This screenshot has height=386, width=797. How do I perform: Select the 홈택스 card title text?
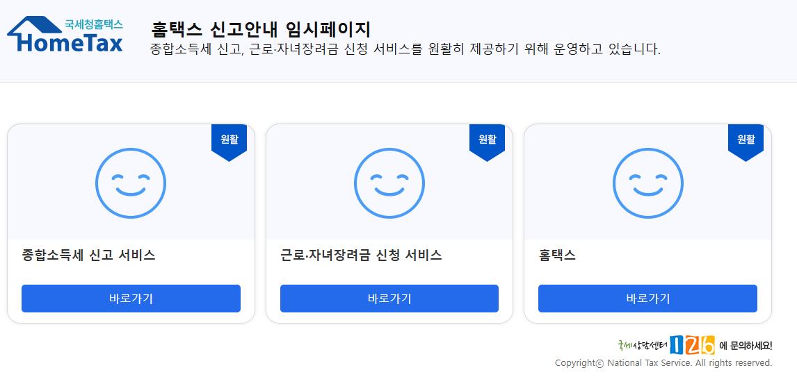(557, 255)
